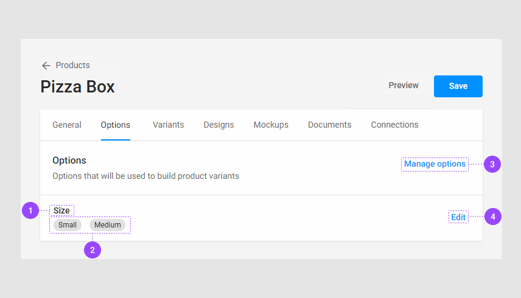Image resolution: width=521 pixels, height=298 pixels.
Task: Click the Size option label
Action: click(x=61, y=210)
